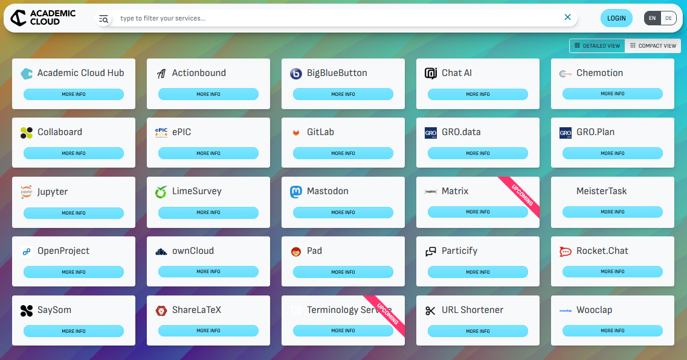Image resolution: width=687 pixels, height=360 pixels.
Task: Open More Info for OpenProject
Action: click(74, 272)
